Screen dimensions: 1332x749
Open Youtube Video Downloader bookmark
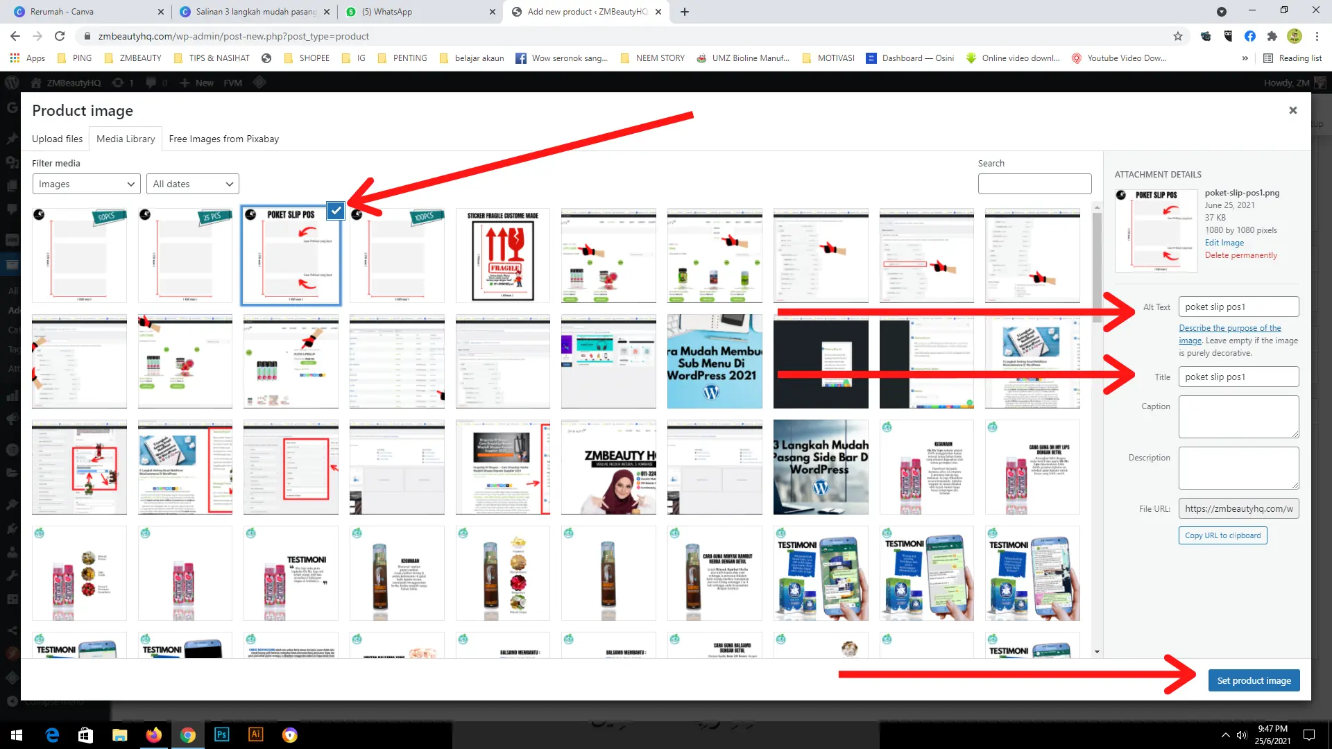pyautogui.click(x=1119, y=58)
